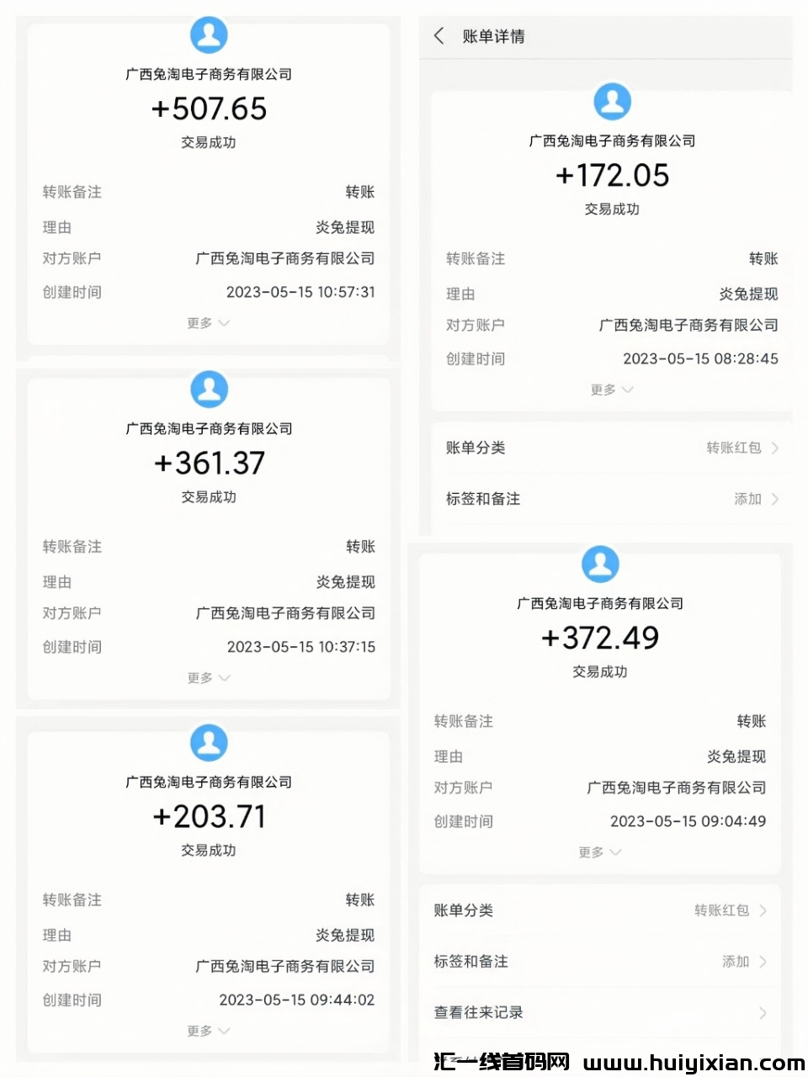The image size is (808, 1077).
Task: Tap the avatar above the +203.71 transfer
Action: pos(209,743)
